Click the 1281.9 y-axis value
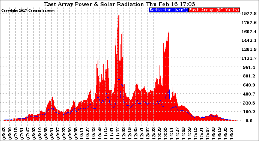Viewport: 259px width, 141px height. click(x=249, y=49)
